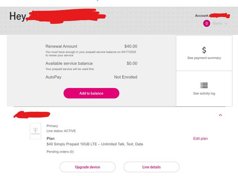The height and width of the screenshot is (176, 238).
Task: Click the pink alerts count badge
Action: tap(207, 23)
